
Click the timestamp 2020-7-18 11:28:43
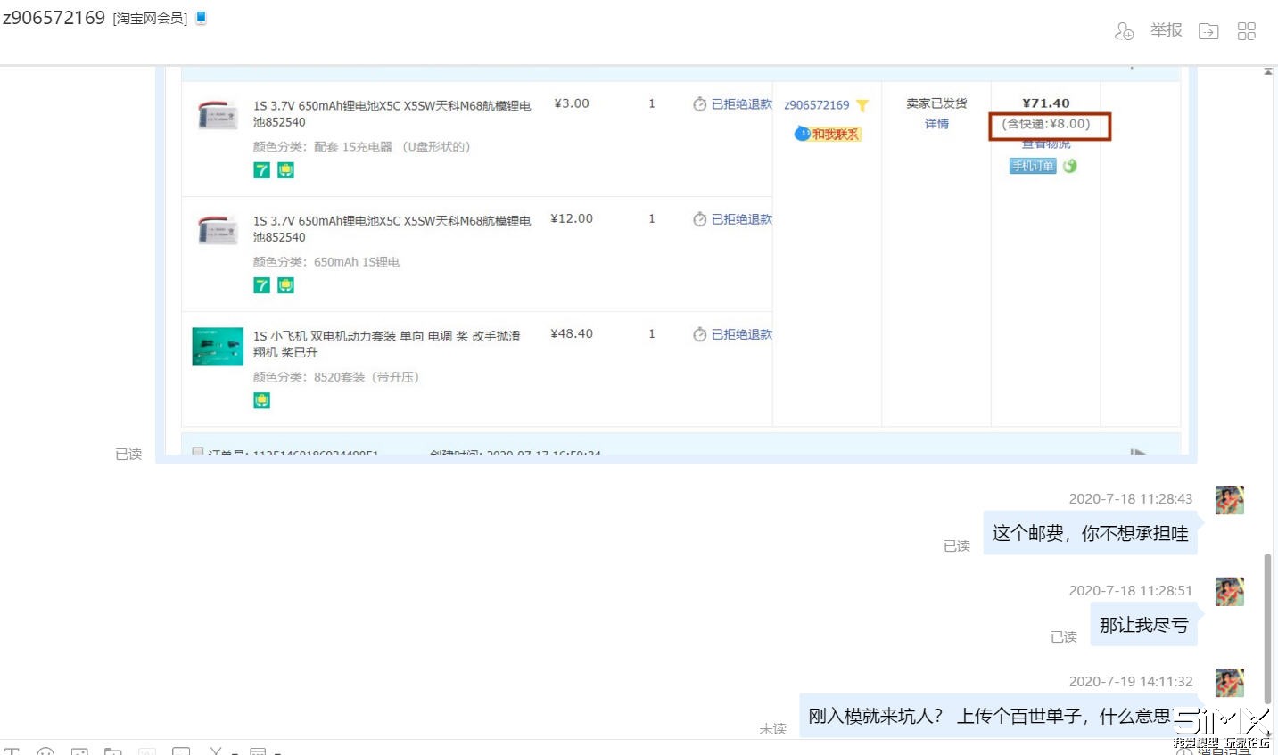[1131, 499]
